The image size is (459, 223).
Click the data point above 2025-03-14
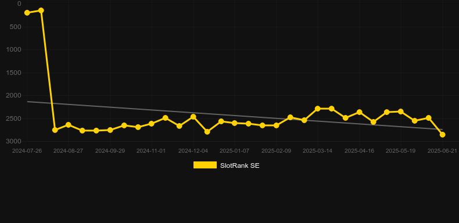tap(318, 109)
